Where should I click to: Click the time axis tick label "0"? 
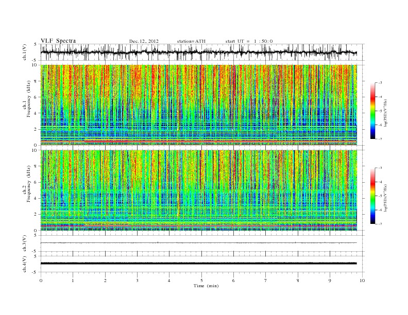click(41, 281)
